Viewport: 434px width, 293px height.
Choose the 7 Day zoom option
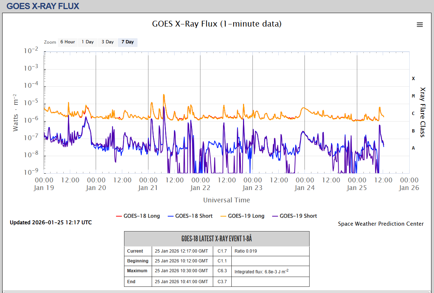127,42
